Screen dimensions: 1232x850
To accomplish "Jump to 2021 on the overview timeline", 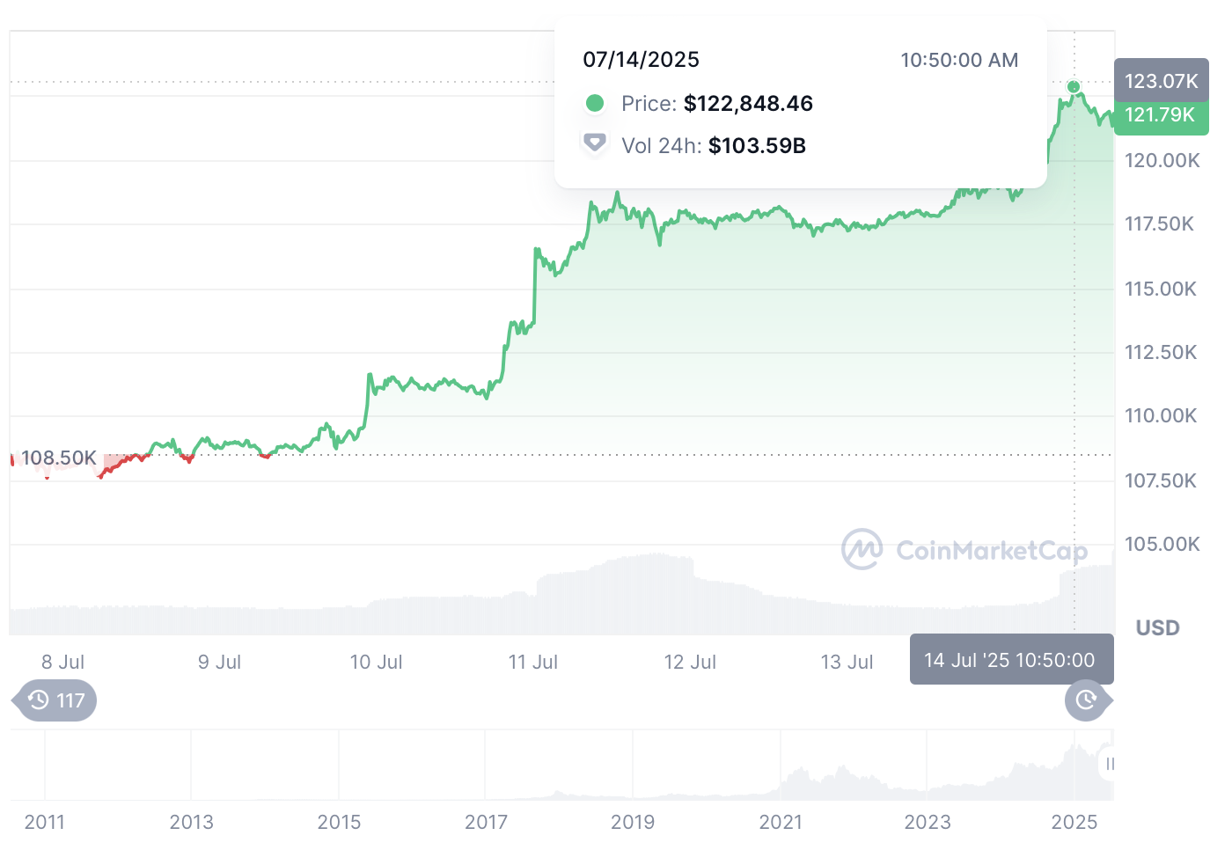I will point(781,822).
